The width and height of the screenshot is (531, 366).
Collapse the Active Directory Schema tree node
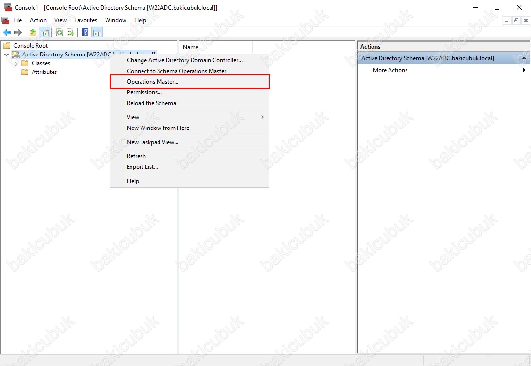pyautogui.click(x=6, y=55)
